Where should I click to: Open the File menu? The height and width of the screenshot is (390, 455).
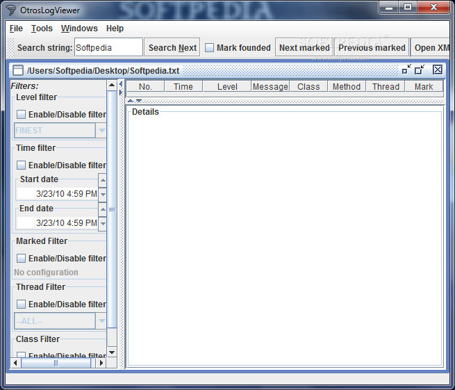click(16, 29)
